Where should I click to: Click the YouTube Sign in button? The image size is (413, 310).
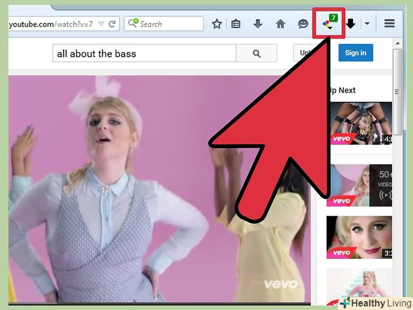coord(356,53)
